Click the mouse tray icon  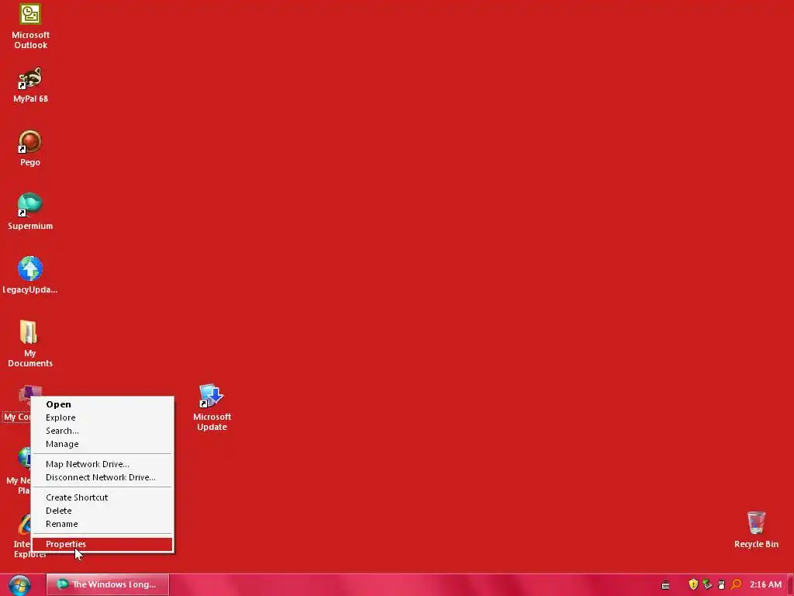[722, 584]
